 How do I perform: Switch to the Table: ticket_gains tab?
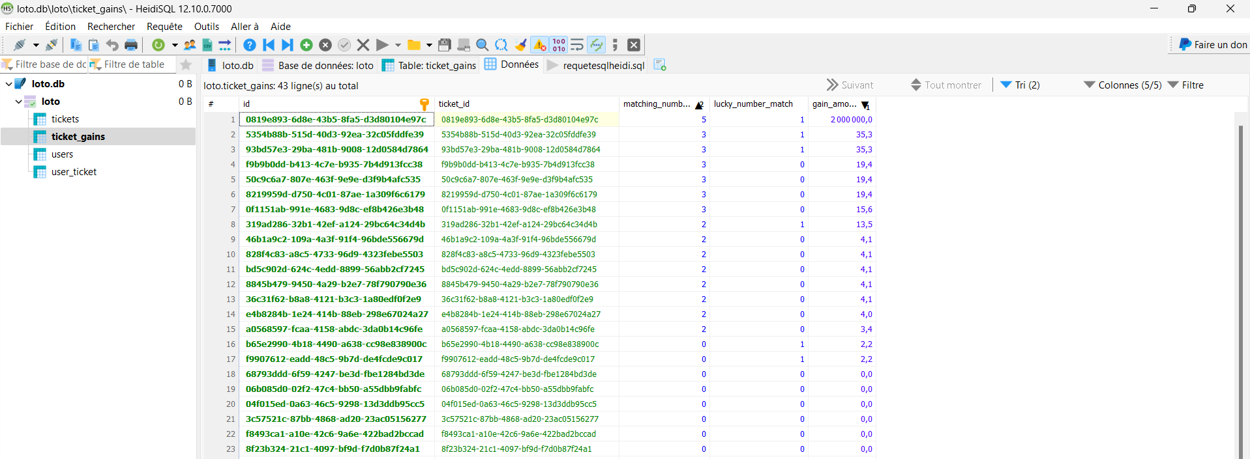pos(429,65)
